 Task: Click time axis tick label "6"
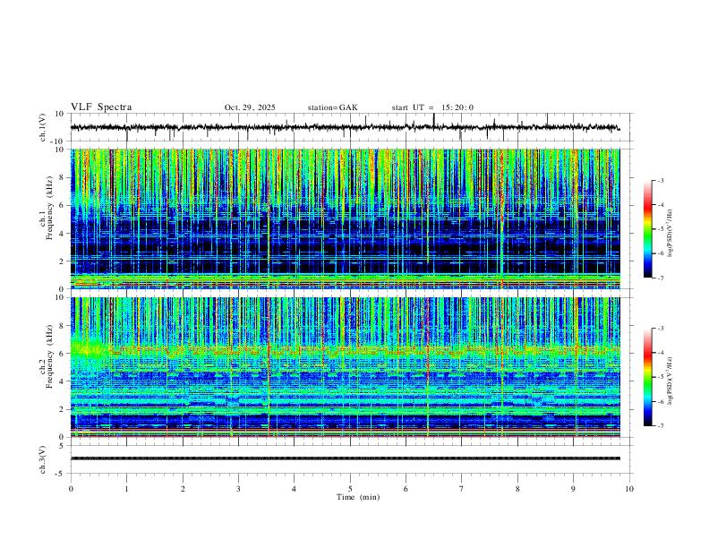coord(406,489)
